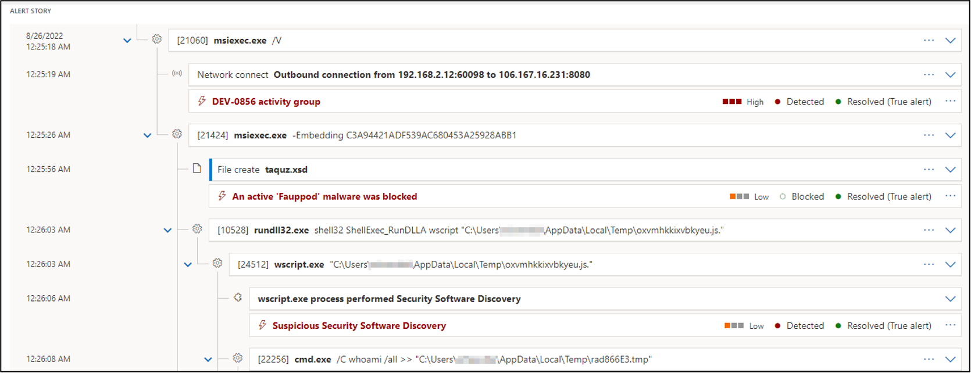This screenshot has width=971, height=373.
Task: Click gear icon for rundll32.exe process
Action: tap(197, 229)
